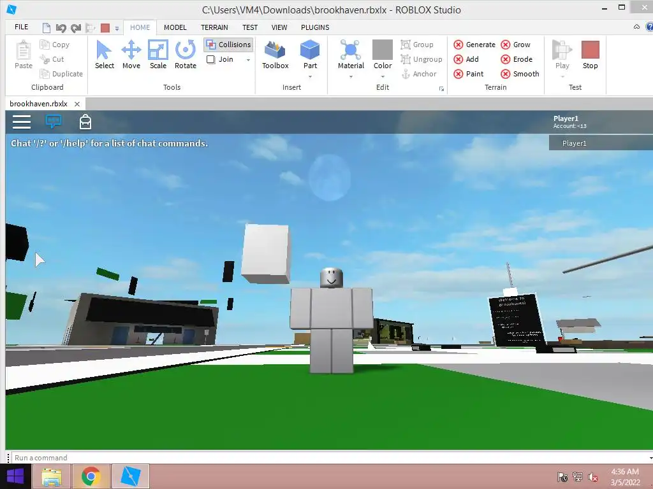
Task: Open the FILE menu
Action: click(21, 27)
